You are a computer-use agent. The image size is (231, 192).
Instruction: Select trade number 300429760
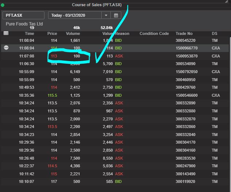point(185,87)
